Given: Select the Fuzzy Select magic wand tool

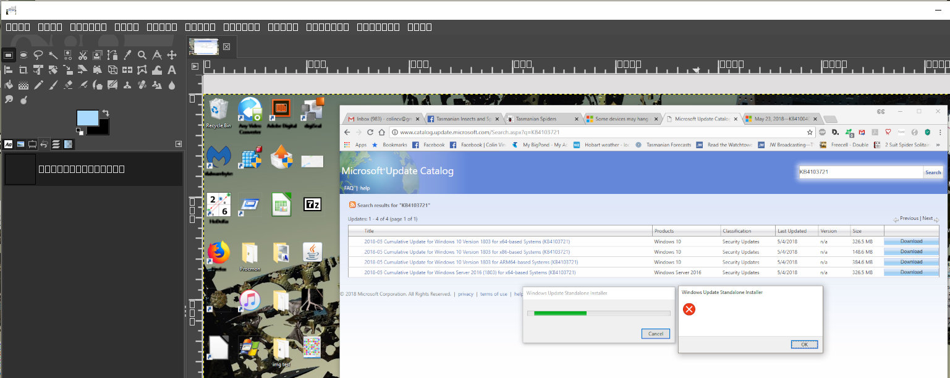Looking at the screenshot, I should click(53, 55).
